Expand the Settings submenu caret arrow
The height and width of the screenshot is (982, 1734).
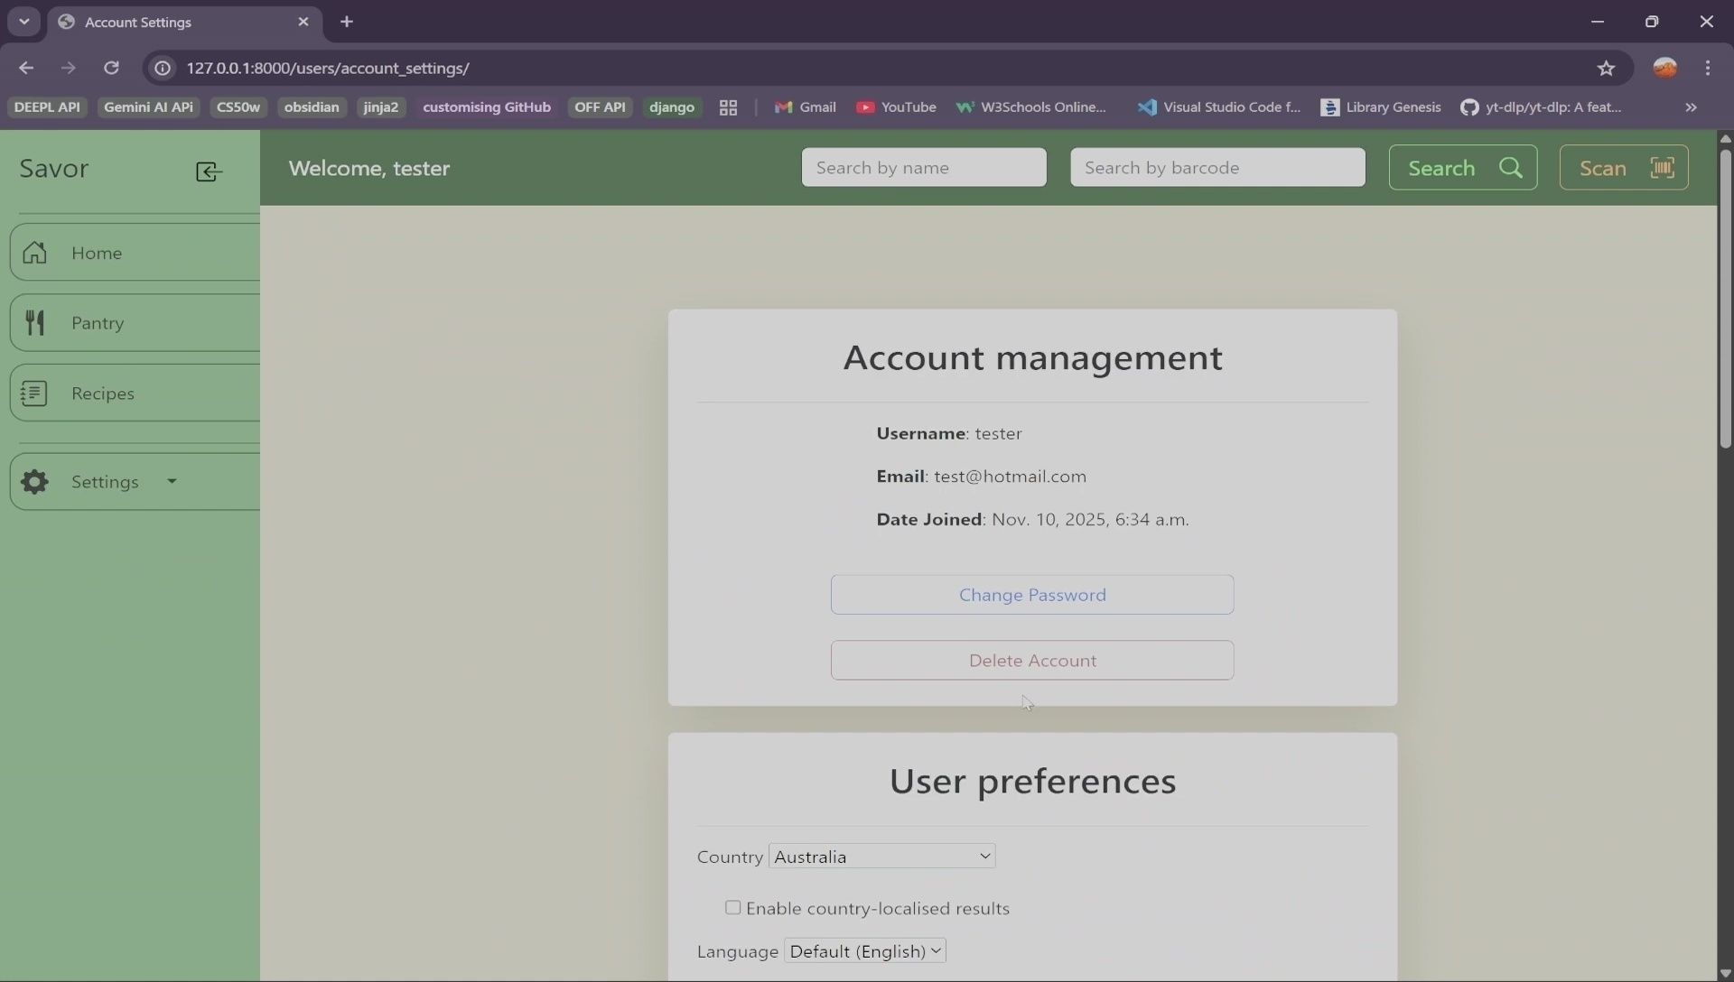[172, 482]
